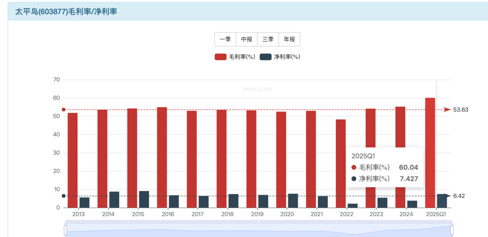488x237 pixels.
Task: Click the 2017 dark net margin bar
Action: [203, 202]
